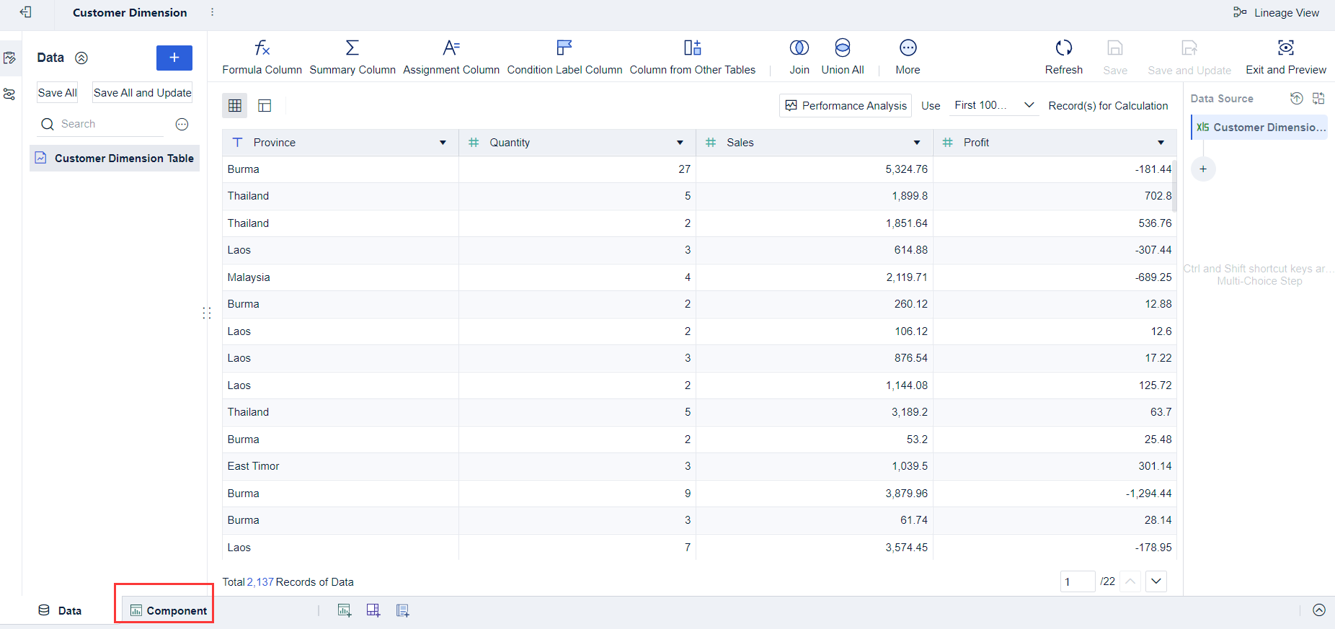Screen dimensions: 1335x629
Task: Collapse the Data panel chevron
Action: tap(81, 58)
